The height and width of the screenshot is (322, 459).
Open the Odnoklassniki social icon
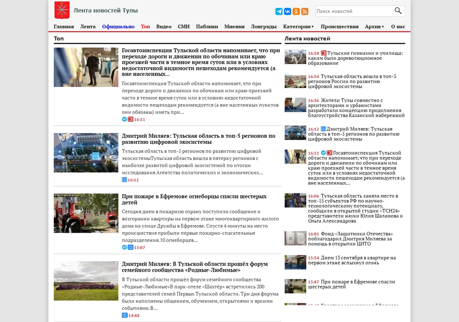click(296, 11)
